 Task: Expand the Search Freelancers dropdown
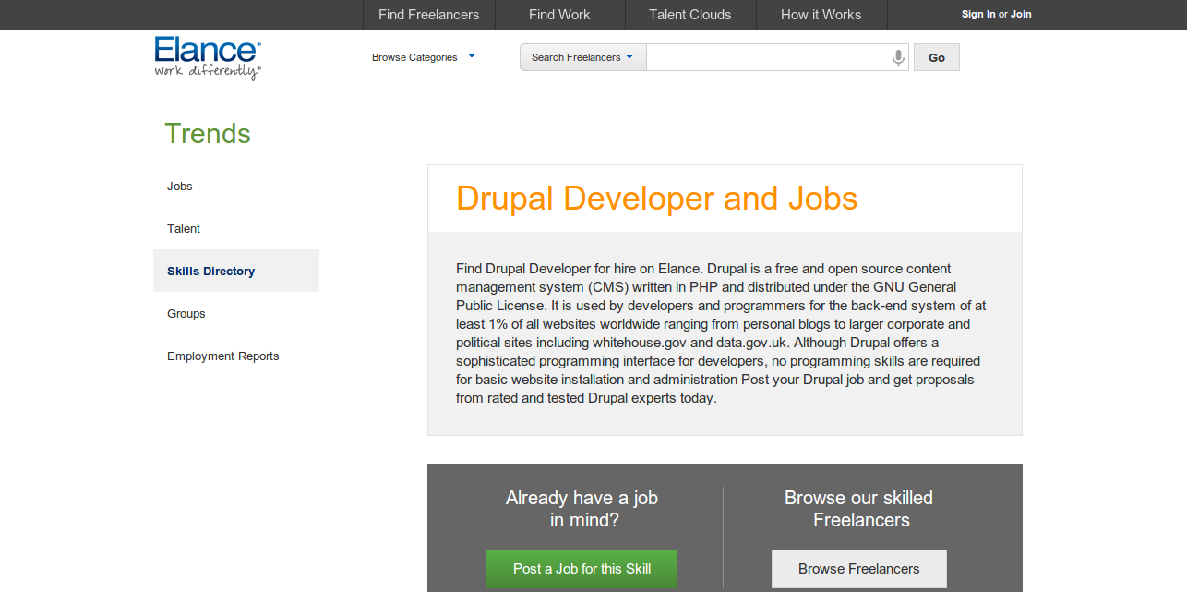point(582,57)
